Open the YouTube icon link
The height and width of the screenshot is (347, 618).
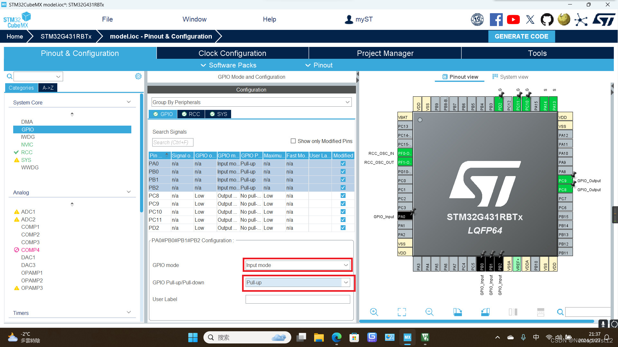tap(513, 20)
